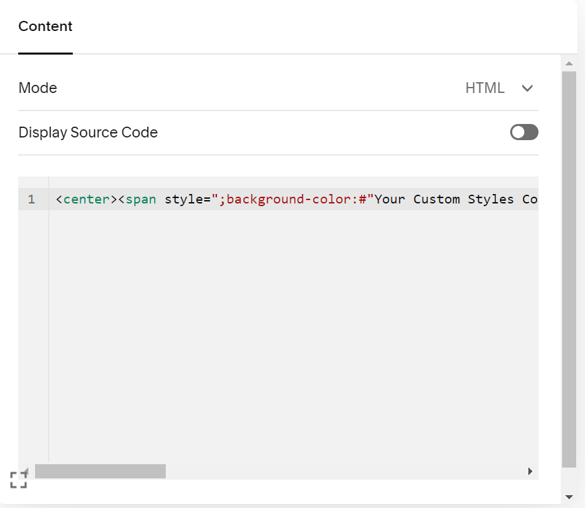Toggle the Display Source Code switch

[x=524, y=132]
